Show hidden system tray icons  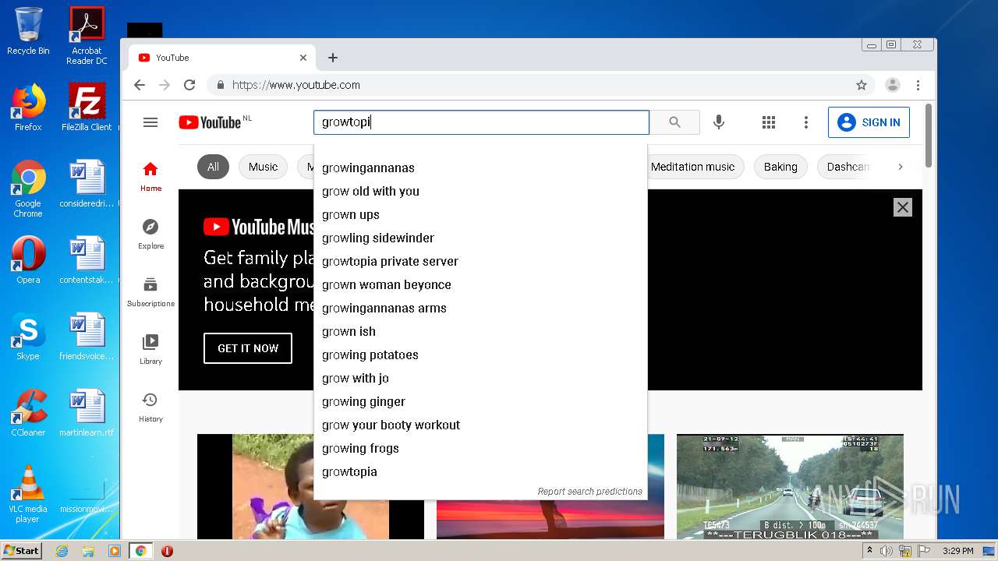click(869, 551)
